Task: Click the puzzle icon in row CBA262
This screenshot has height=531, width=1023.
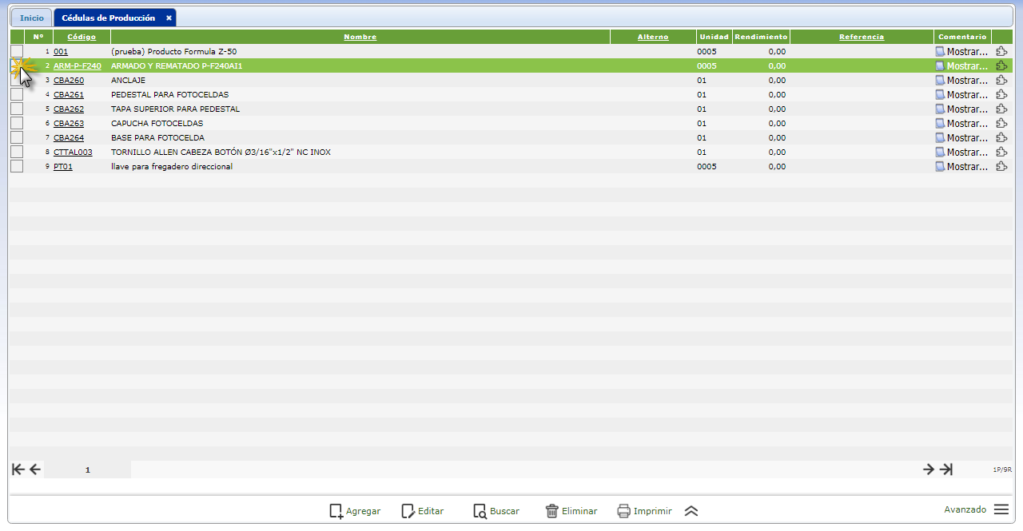Action: tap(1001, 109)
